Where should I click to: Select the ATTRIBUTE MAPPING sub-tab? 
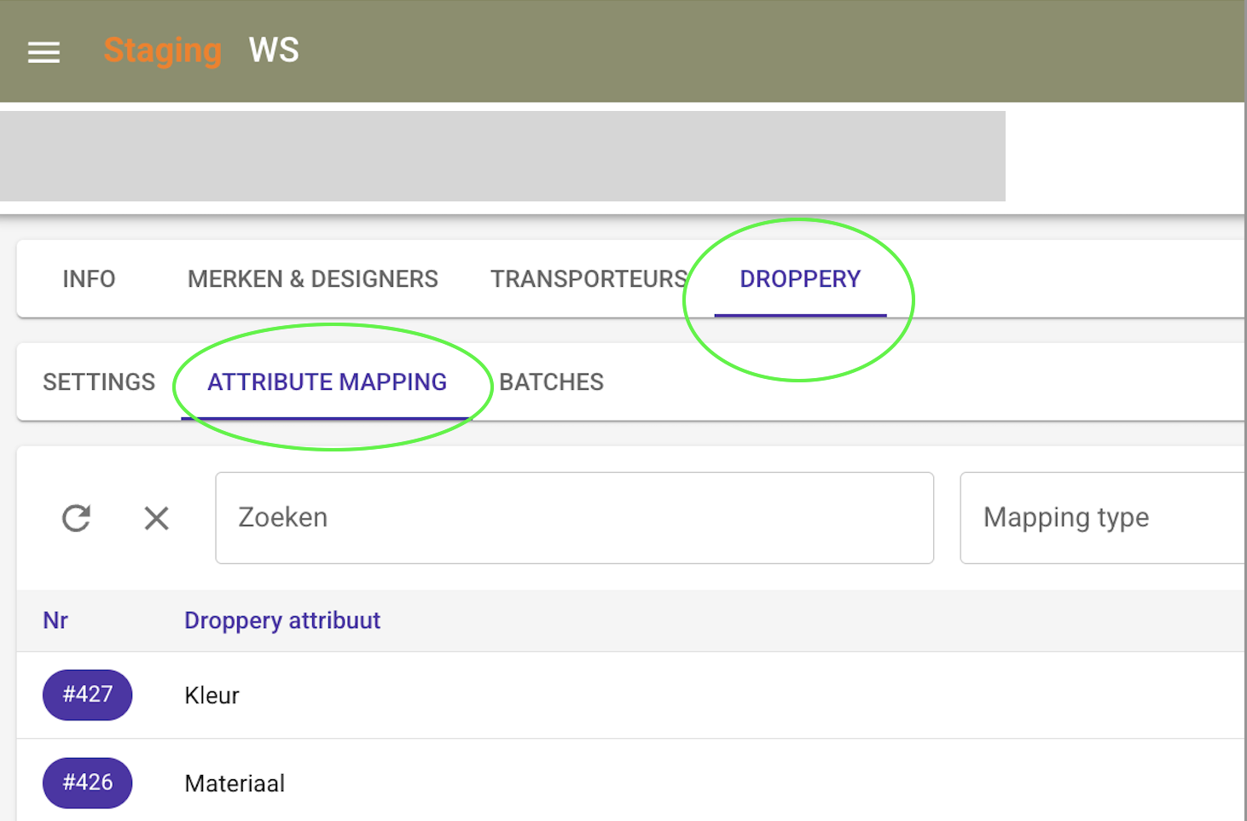328,381
